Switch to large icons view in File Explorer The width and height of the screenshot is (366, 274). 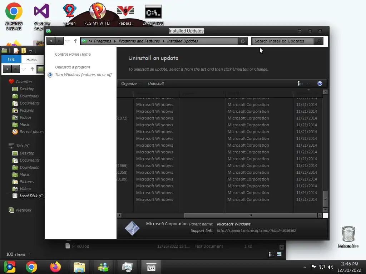[x=279, y=254]
